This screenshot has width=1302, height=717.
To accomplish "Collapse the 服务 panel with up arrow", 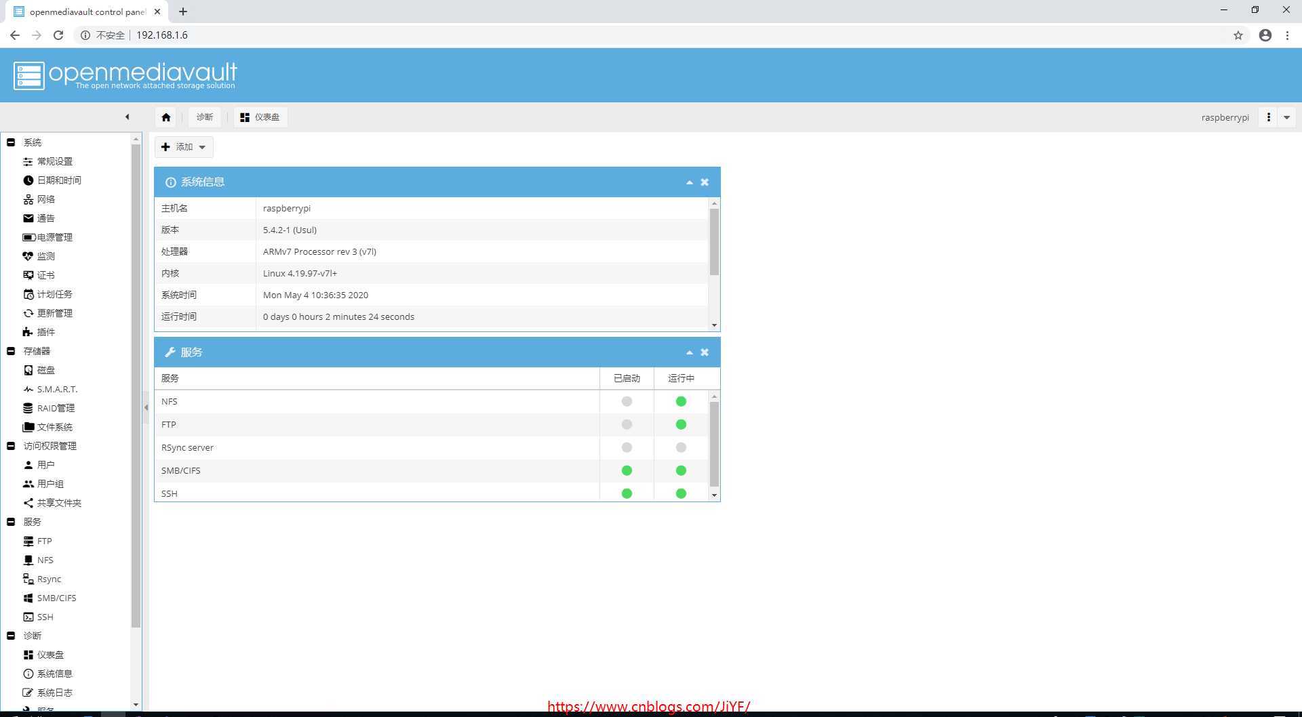I will point(689,352).
